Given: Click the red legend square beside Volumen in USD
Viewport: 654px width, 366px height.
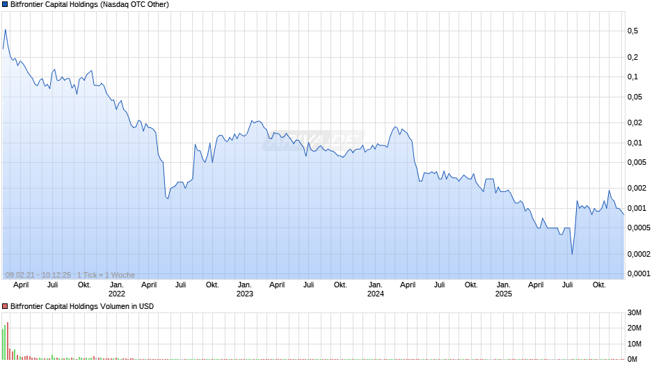Looking at the screenshot, I should point(5,306).
